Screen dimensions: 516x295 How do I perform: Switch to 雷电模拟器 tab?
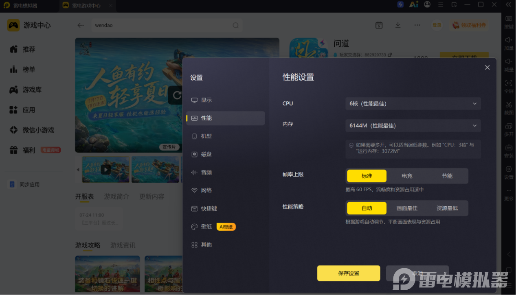click(x=20, y=5)
